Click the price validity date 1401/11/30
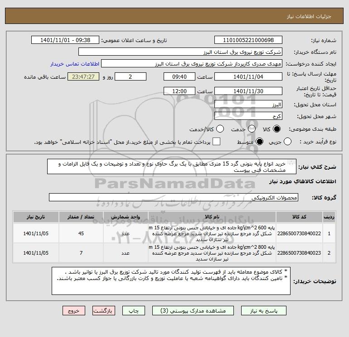Image resolution: width=349 pixels, height=337 pixels. coord(248,91)
